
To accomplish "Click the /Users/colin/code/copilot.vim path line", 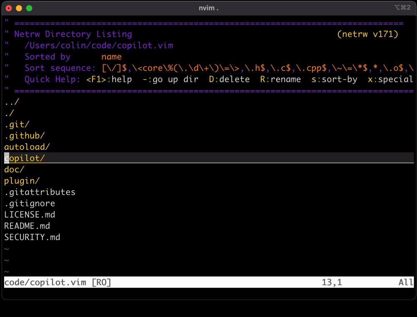I will [x=99, y=45].
